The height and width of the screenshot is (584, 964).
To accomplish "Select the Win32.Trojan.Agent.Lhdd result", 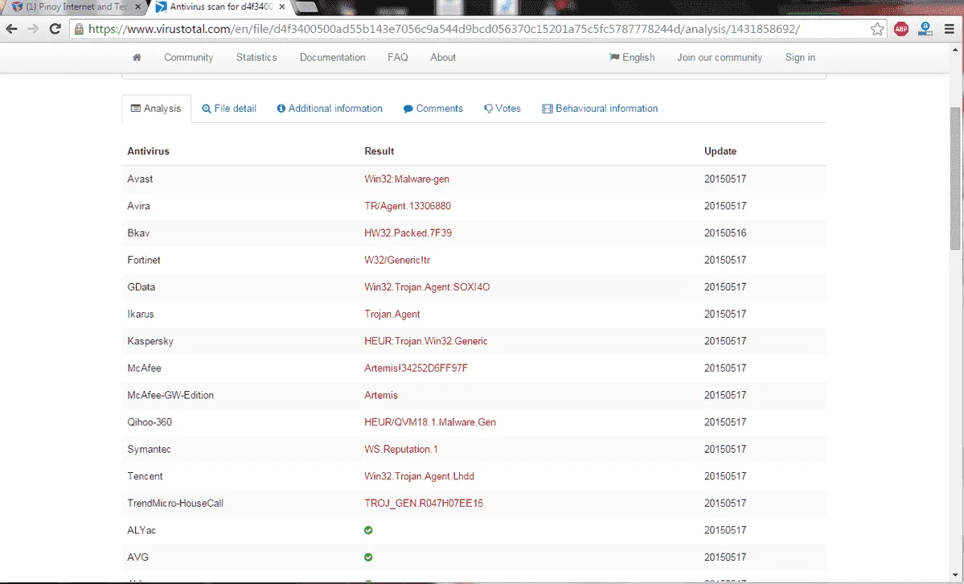I will [x=419, y=477].
